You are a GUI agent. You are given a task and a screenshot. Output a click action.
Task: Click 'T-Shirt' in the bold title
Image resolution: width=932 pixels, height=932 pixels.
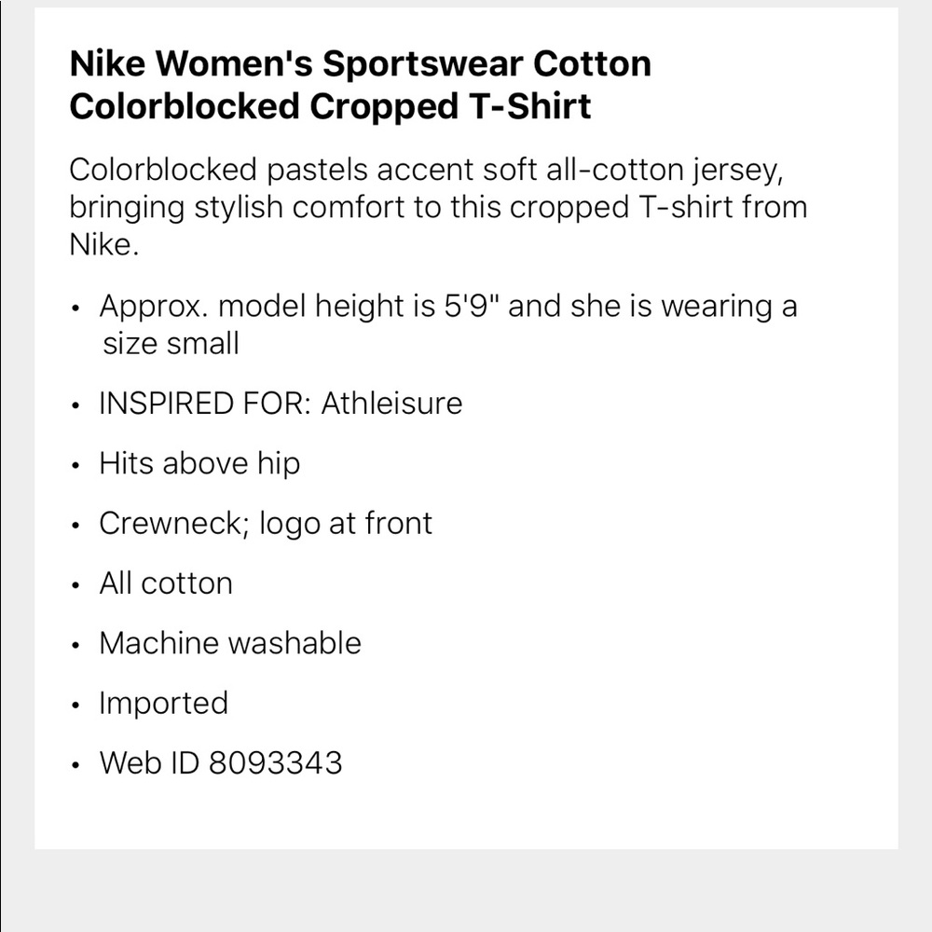528,106
